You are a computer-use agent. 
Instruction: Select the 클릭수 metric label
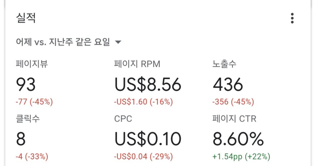[28, 119]
